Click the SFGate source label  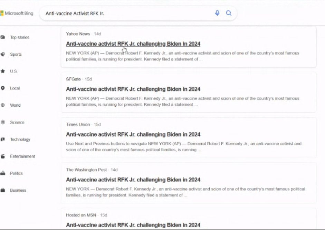(x=73, y=79)
